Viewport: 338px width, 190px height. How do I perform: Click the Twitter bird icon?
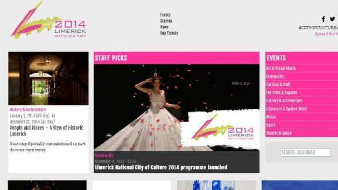click(332, 19)
